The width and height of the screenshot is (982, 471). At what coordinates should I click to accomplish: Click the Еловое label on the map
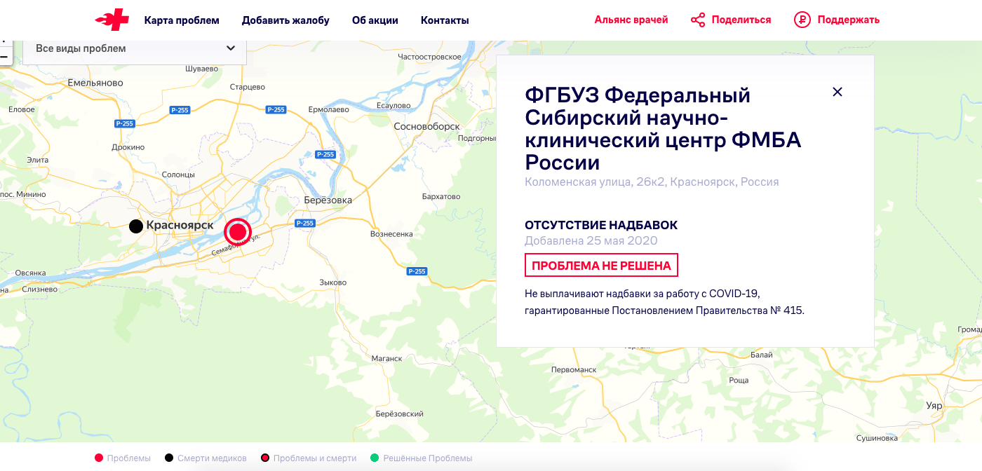point(22,109)
